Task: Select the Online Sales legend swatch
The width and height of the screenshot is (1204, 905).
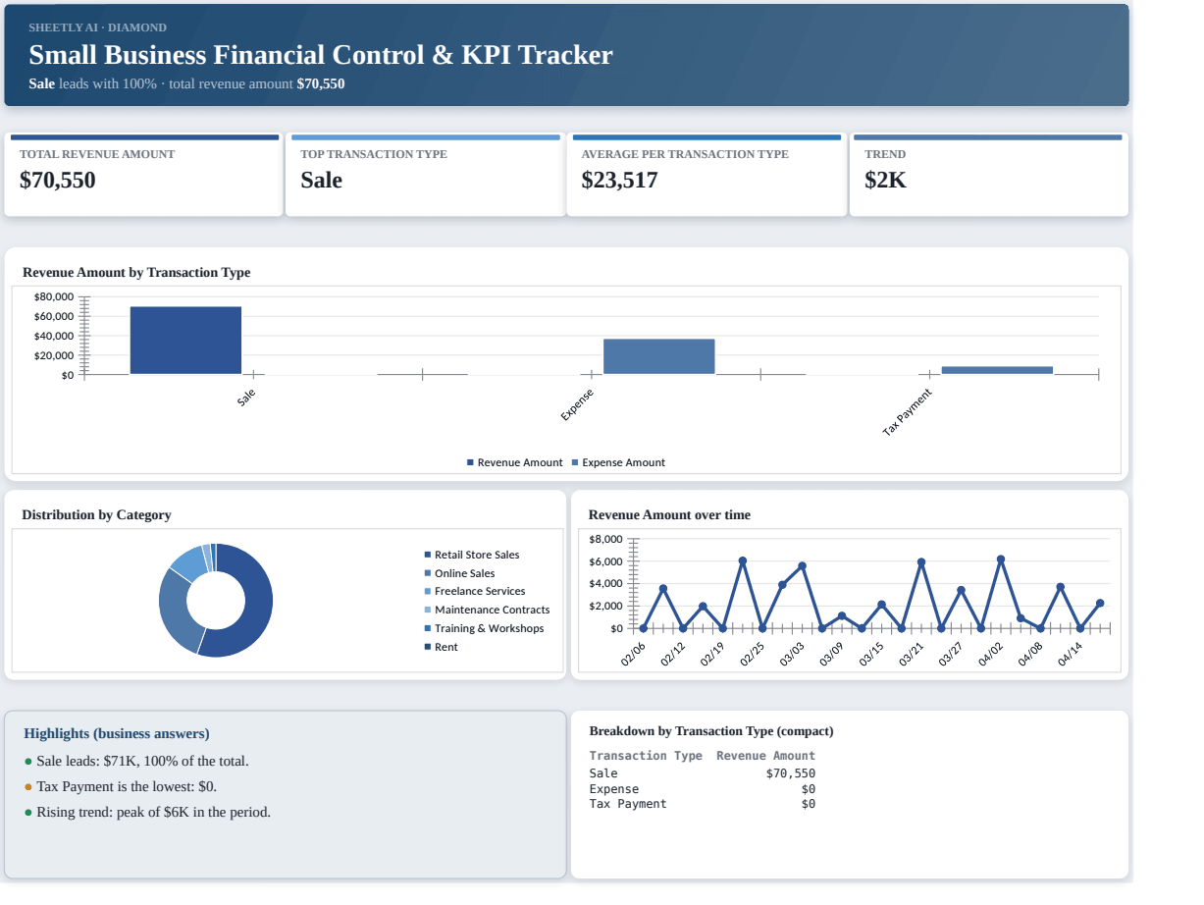Action: pos(428,573)
